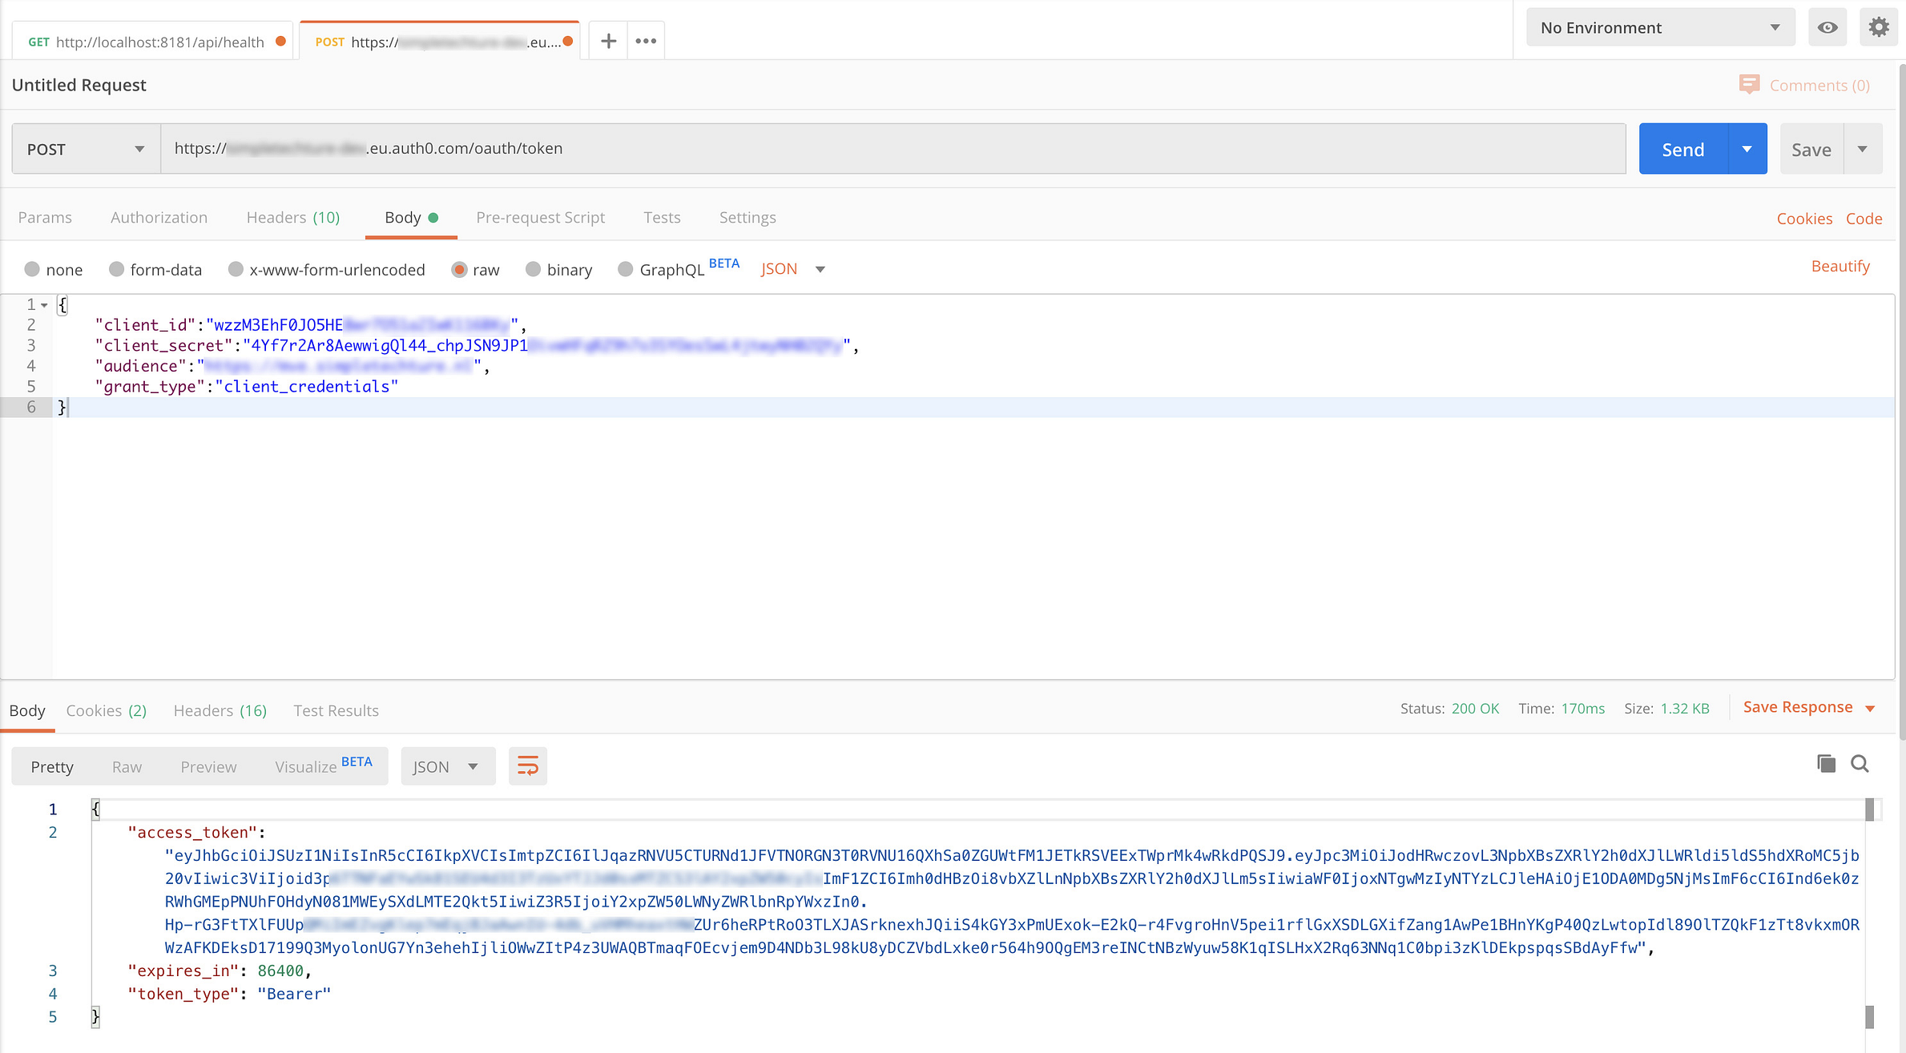Image resolution: width=1906 pixels, height=1053 pixels.
Task: Expand the Send button arrow options
Action: [1747, 149]
